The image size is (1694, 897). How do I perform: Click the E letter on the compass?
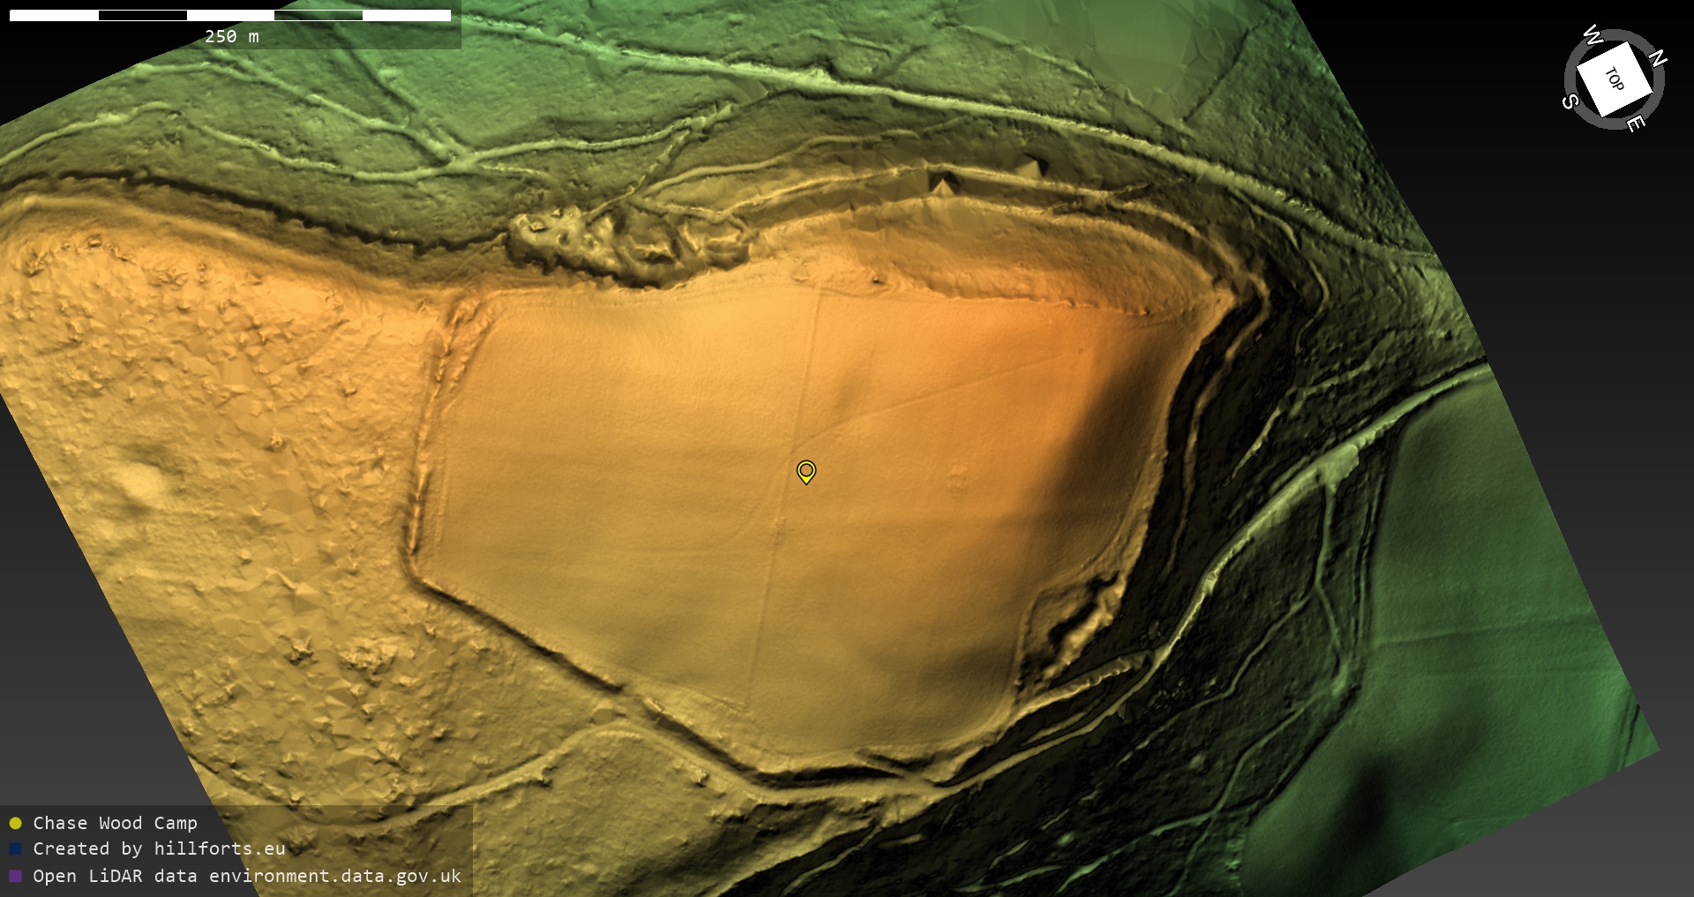coord(1635,123)
